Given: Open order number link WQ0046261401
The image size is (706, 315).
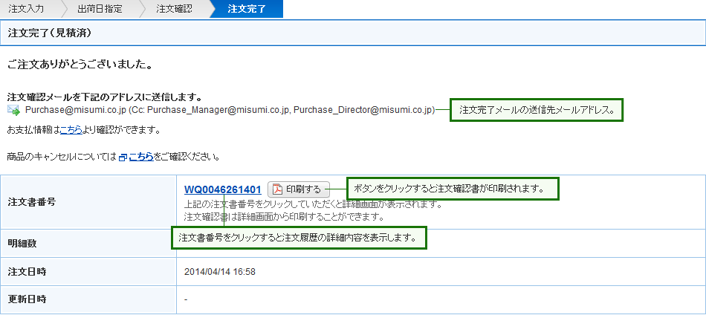Looking at the screenshot, I should point(222,189).
